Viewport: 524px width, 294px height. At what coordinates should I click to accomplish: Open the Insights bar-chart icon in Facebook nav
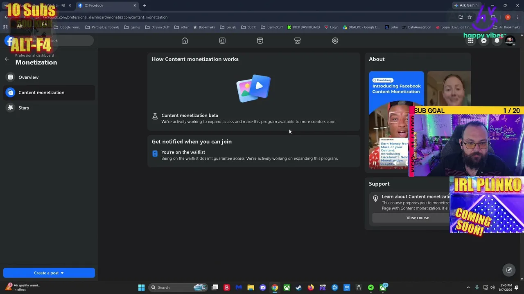click(x=222, y=40)
